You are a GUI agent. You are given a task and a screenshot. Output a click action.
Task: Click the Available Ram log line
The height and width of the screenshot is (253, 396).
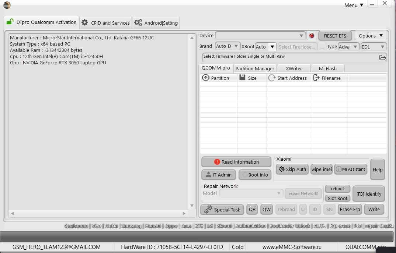click(46, 50)
